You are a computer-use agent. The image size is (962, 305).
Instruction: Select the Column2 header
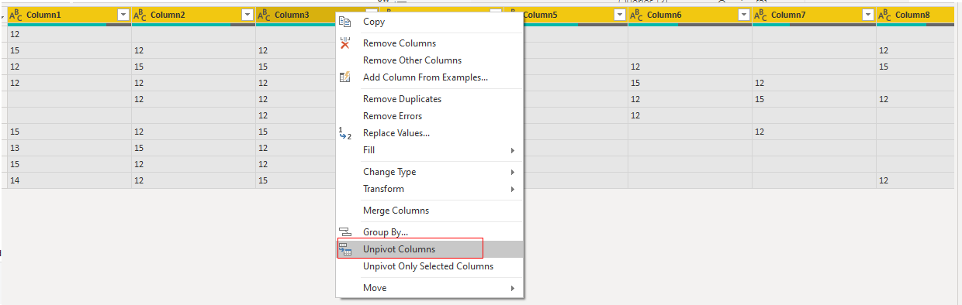[x=193, y=15]
